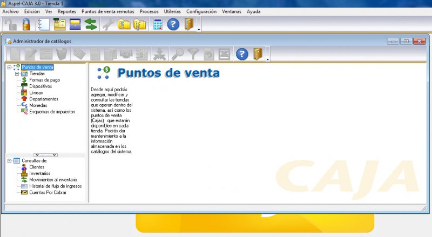Open the Ventanas menu

[232, 11]
